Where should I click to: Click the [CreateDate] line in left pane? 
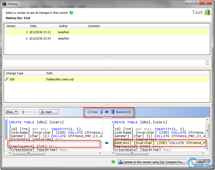click(39, 150)
